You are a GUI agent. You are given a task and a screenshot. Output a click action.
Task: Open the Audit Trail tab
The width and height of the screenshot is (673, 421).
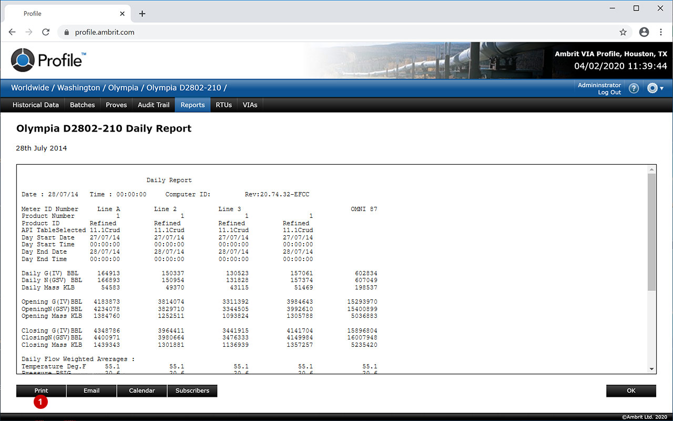[x=153, y=105]
